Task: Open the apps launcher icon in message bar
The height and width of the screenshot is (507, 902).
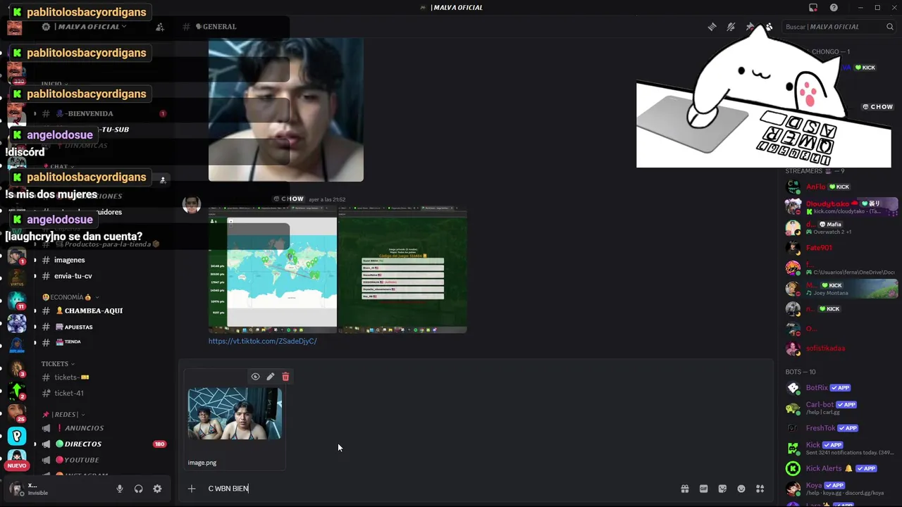Action: click(760, 489)
